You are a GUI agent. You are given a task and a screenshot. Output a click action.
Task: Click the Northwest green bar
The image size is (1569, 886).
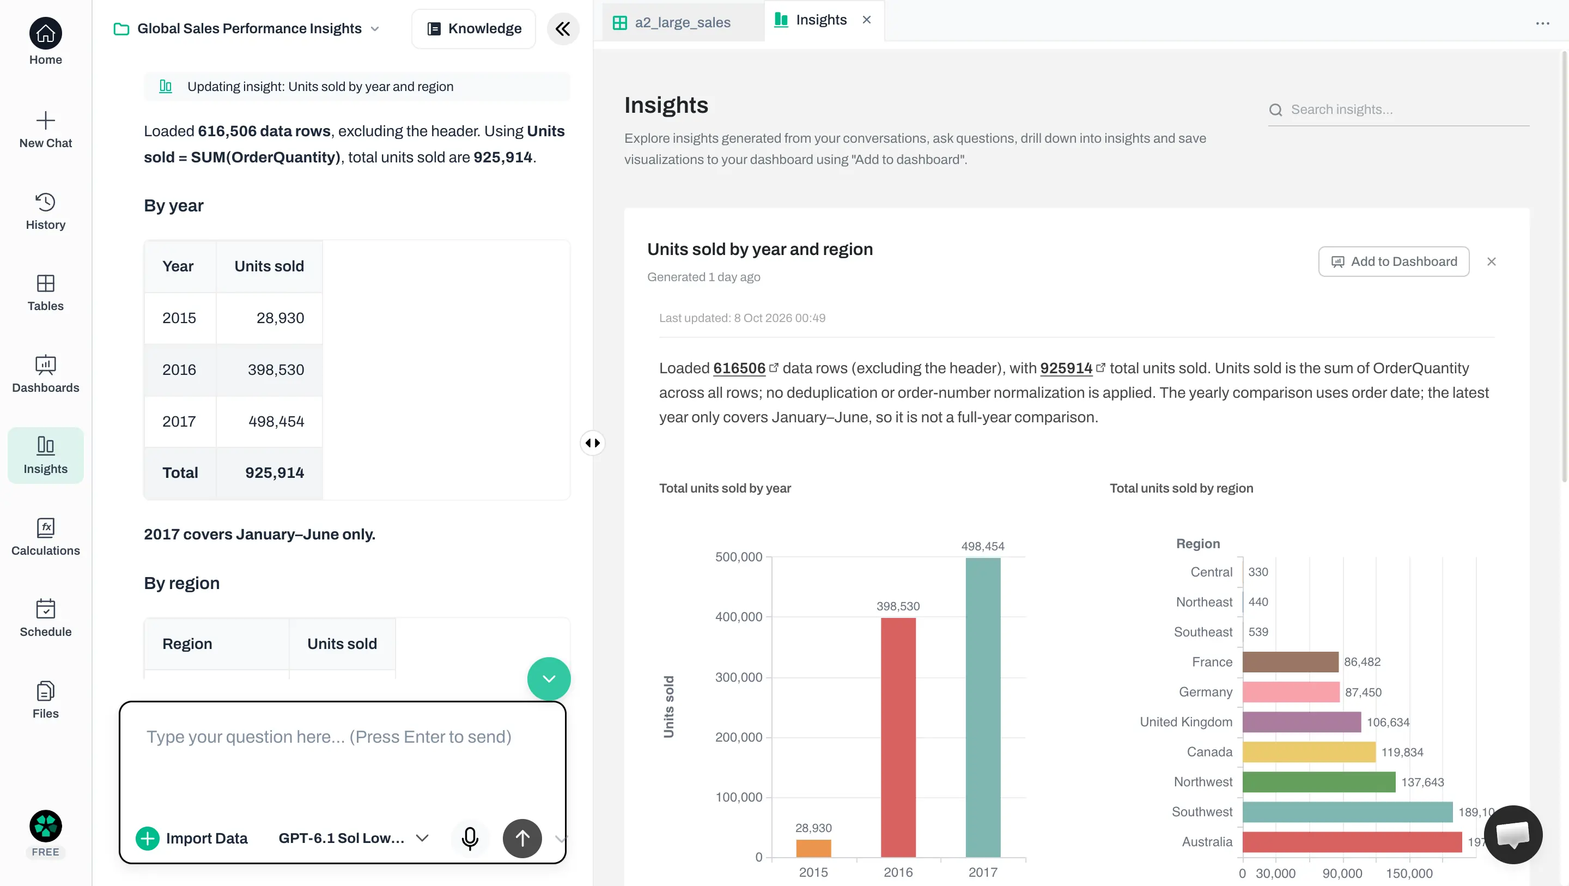(x=1318, y=782)
